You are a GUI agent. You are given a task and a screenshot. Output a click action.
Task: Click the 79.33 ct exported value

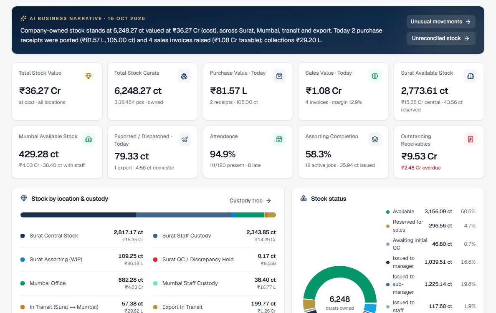pyautogui.click(x=132, y=156)
